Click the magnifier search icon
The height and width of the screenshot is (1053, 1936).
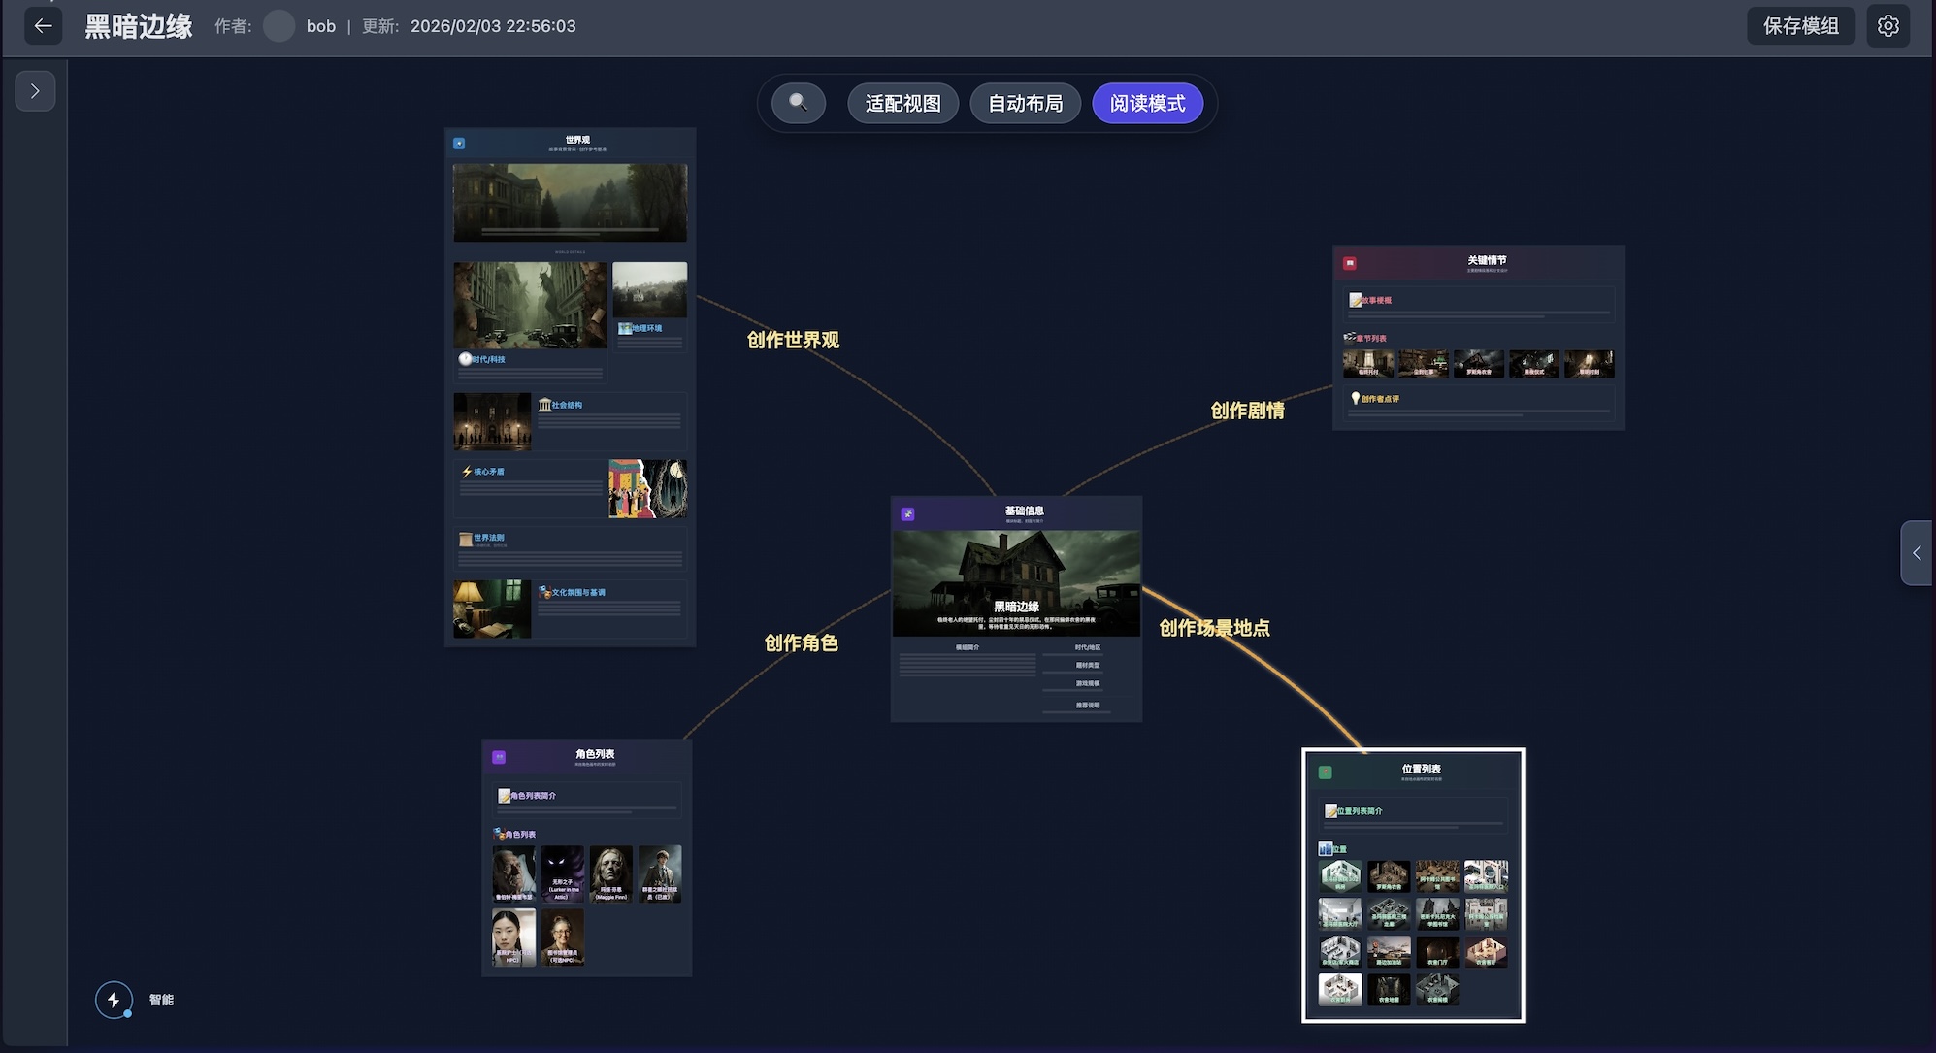point(798,103)
